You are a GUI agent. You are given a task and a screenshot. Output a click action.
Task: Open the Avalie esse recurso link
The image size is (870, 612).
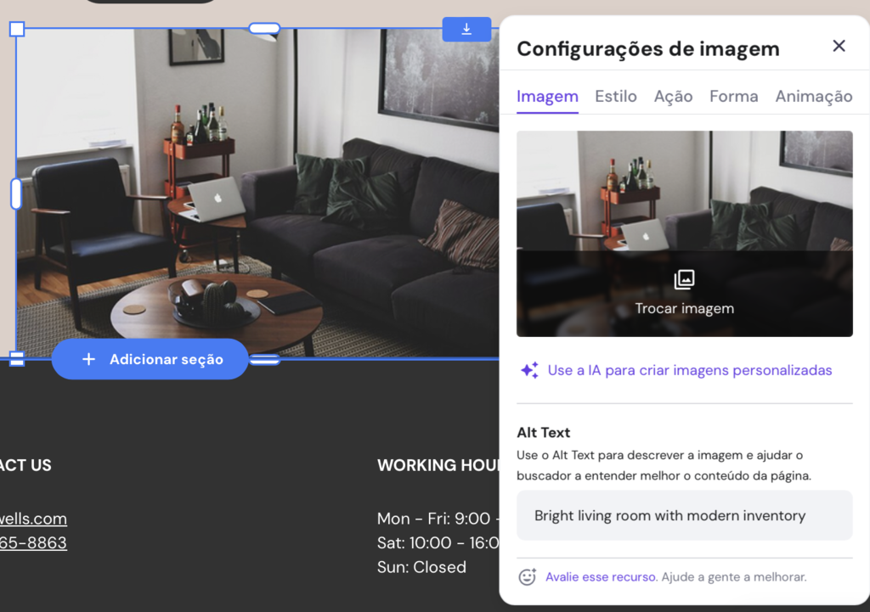click(602, 577)
